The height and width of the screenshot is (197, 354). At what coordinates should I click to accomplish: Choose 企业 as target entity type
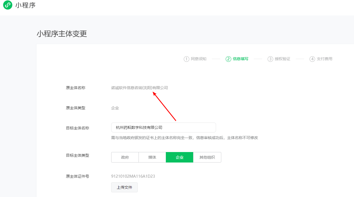180,157
